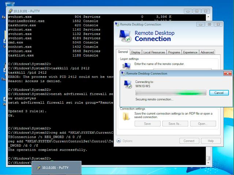Click the remote computer name field
This screenshot has height=175, width=234.
tap(182, 69)
